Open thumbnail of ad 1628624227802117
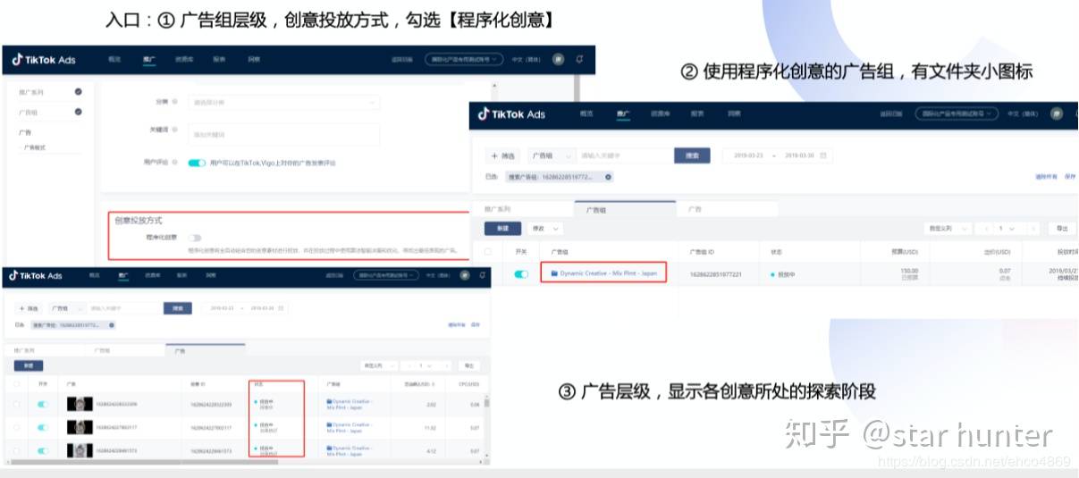Viewport: 1079px width, 478px height. pos(80,427)
